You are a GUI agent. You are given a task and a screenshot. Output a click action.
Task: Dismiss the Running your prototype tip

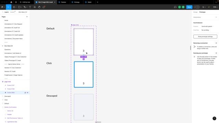[216, 53]
